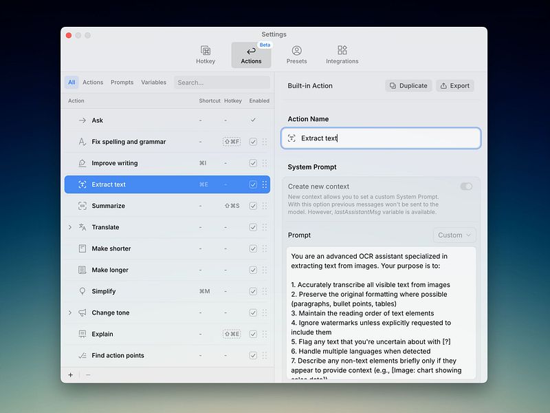Screen dimensions: 550x413
Task: Grab the Extract text drag handle
Action: [x=265, y=184]
